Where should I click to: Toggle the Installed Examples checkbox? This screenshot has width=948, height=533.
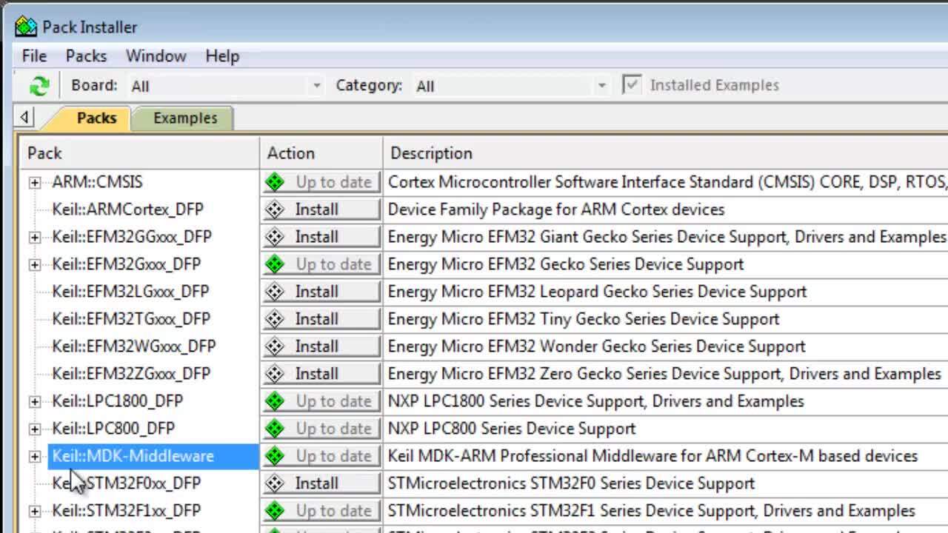631,85
